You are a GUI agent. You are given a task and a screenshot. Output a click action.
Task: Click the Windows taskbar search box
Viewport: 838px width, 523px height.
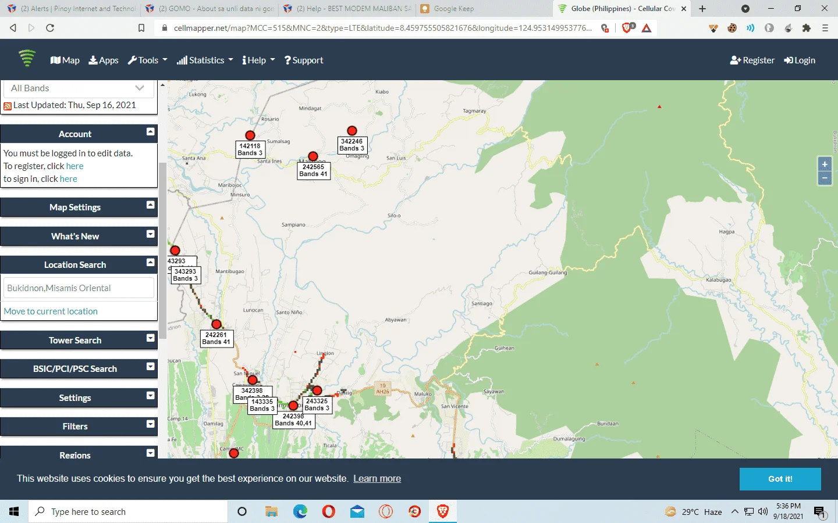coord(128,511)
